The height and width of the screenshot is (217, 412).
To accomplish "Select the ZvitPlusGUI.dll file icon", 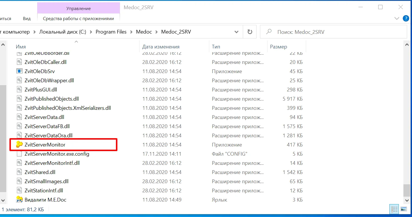I will (x=19, y=90).
